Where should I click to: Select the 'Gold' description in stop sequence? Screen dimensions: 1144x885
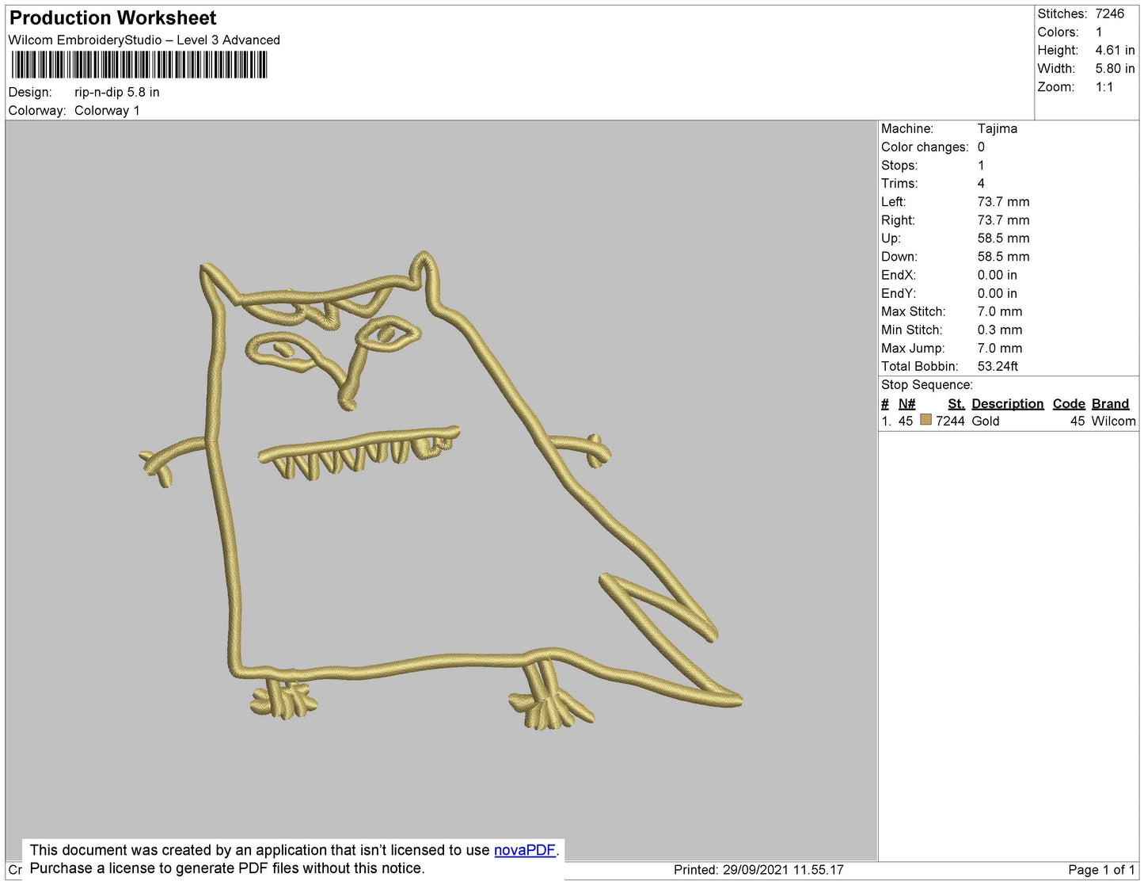tap(986, 421)
